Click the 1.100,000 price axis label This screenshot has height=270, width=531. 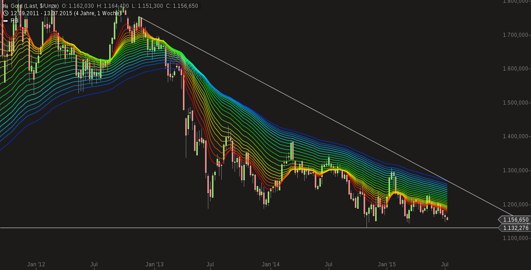click(515, 239)
